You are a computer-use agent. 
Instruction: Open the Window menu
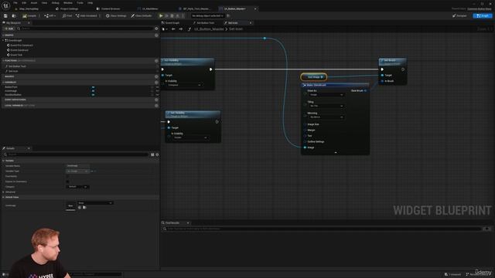click(68, 3)
